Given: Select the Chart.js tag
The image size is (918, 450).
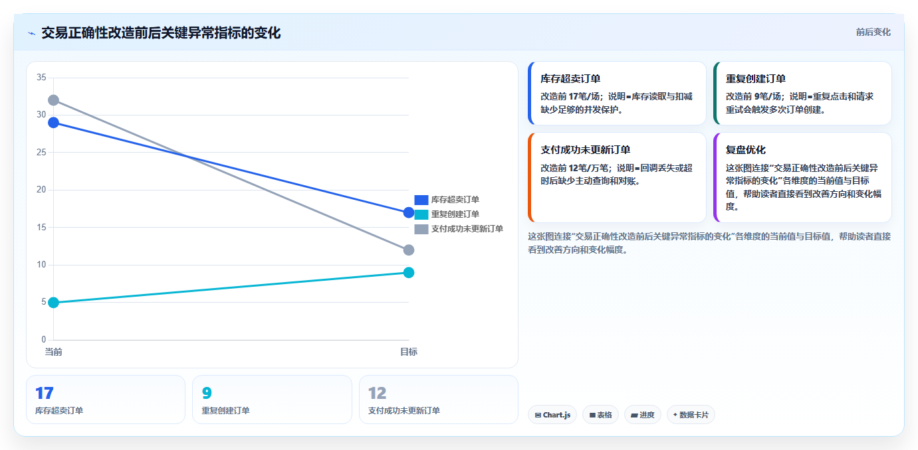Looking at the screenshot, I should click(x=552, y=415).
